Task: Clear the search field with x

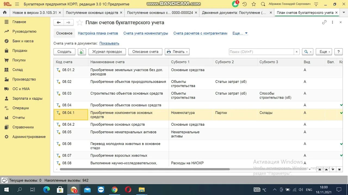Action: point(297,52)
